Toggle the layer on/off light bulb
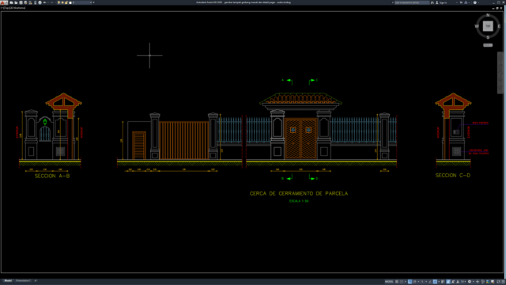 pyautogui.click(x=59, y=2)
